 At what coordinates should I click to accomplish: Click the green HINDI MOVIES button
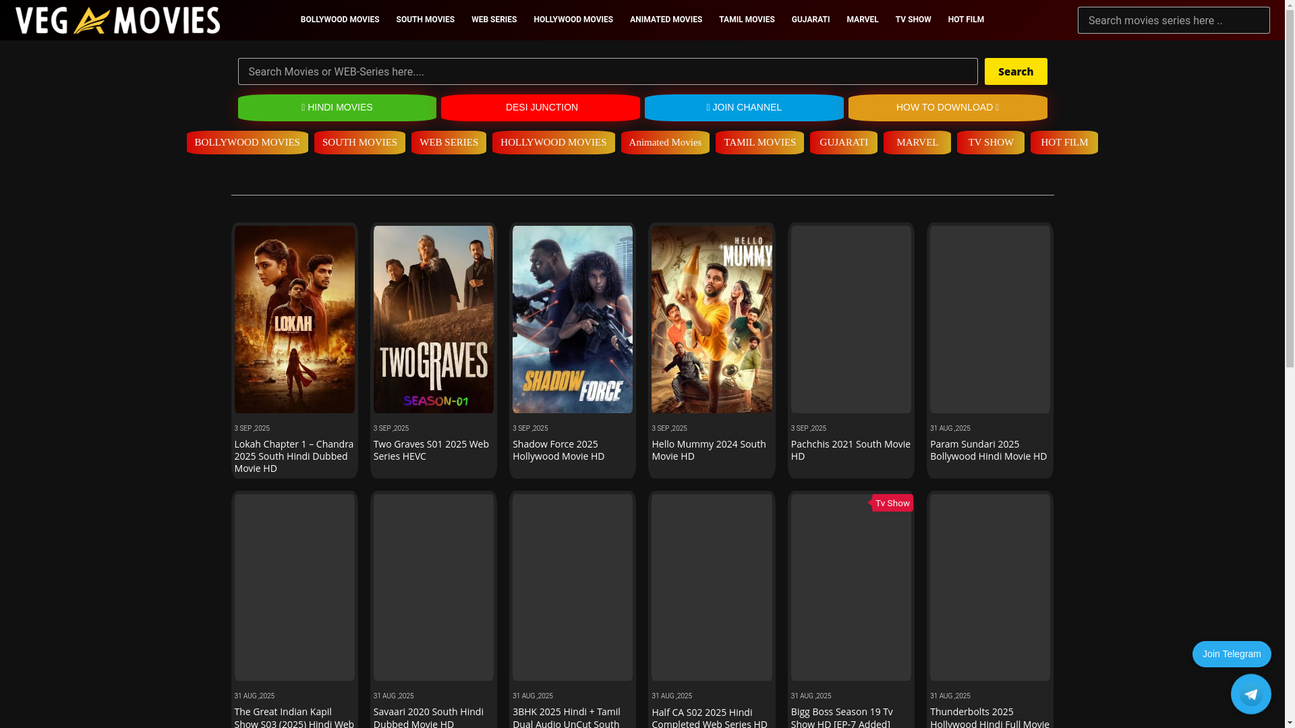[x=337, y=107]
